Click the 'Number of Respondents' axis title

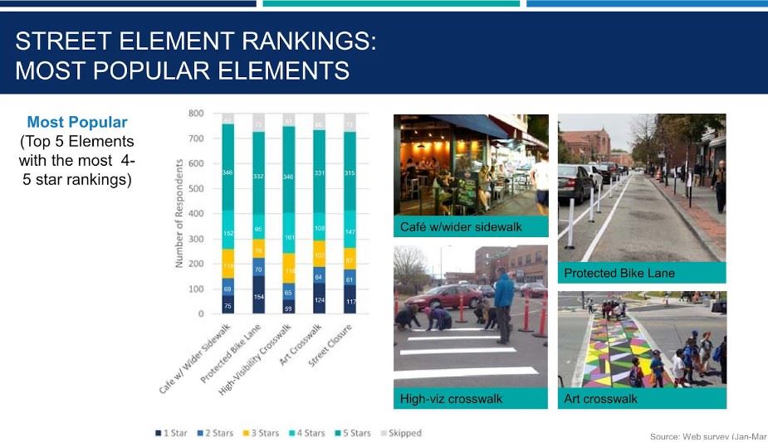point(179,213)
